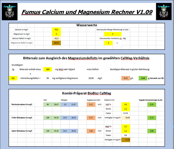Click the Verfügbar in mg/ml 33,03 cell
This screenshot has height=149, width=174.
[126, 118]
